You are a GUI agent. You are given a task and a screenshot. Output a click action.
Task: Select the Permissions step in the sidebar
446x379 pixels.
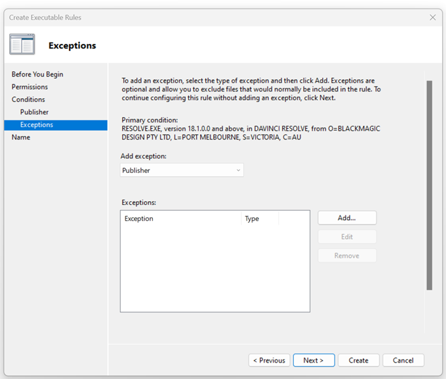coord(30,87)
